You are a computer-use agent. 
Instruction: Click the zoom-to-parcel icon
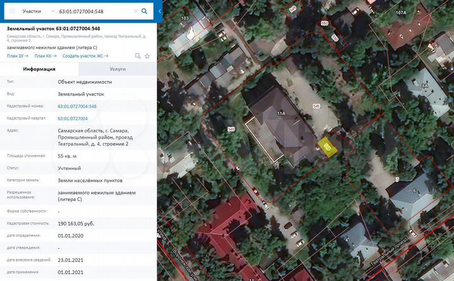point(138,56)
